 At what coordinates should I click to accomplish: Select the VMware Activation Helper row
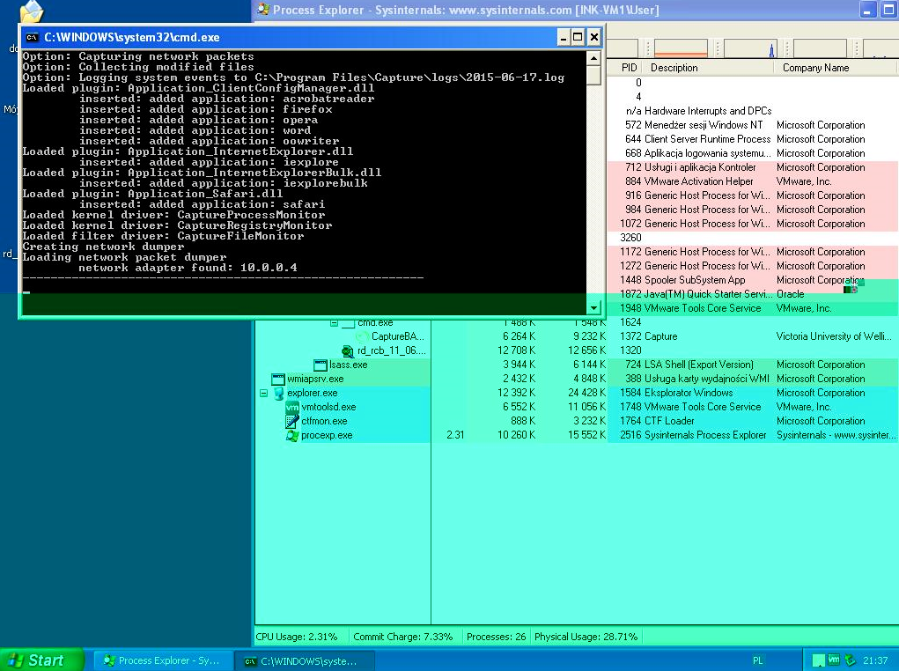(753, 181)
